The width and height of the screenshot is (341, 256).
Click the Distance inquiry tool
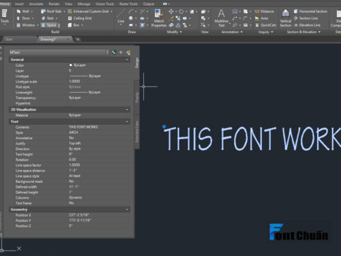click(x=265, y=12)
